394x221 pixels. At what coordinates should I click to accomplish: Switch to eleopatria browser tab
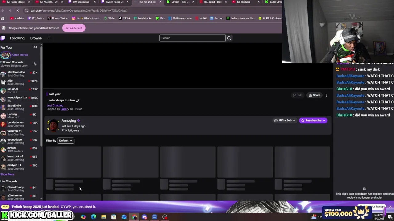(x=81, y=2)
